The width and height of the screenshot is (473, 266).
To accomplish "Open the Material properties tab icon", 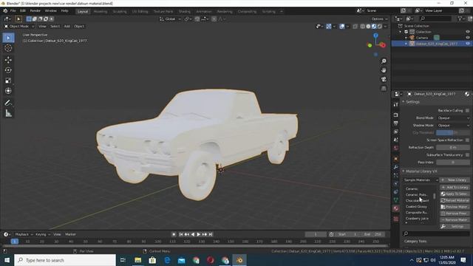I will pyautogui.click(x=396, y=208).
